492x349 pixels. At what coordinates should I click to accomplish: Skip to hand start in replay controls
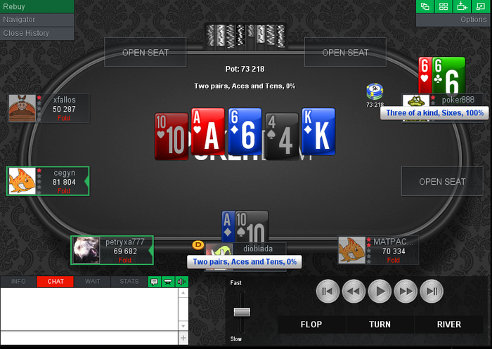click(328, 291)
